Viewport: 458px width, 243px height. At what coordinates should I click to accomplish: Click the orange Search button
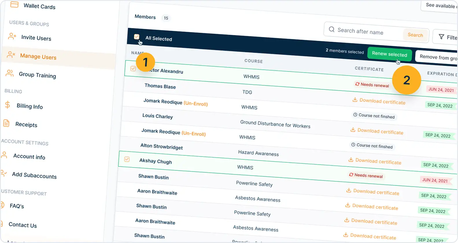pos(415,35)
